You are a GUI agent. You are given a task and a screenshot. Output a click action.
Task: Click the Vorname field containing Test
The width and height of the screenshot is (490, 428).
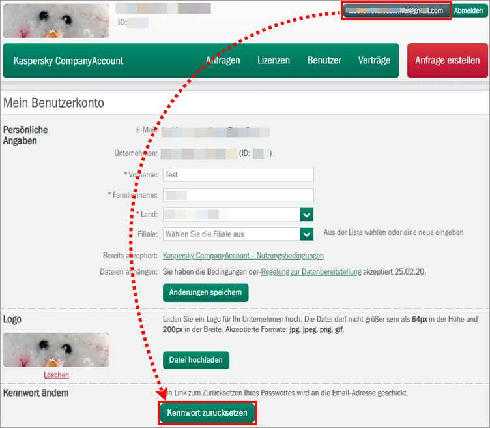pos(238,175)
